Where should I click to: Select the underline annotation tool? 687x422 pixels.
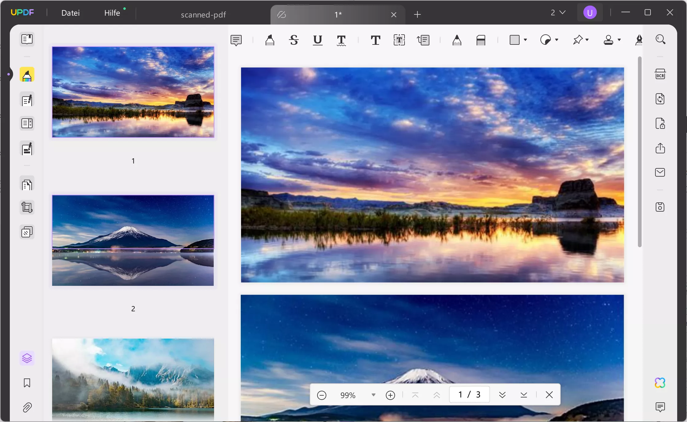(x=317, y=40)
